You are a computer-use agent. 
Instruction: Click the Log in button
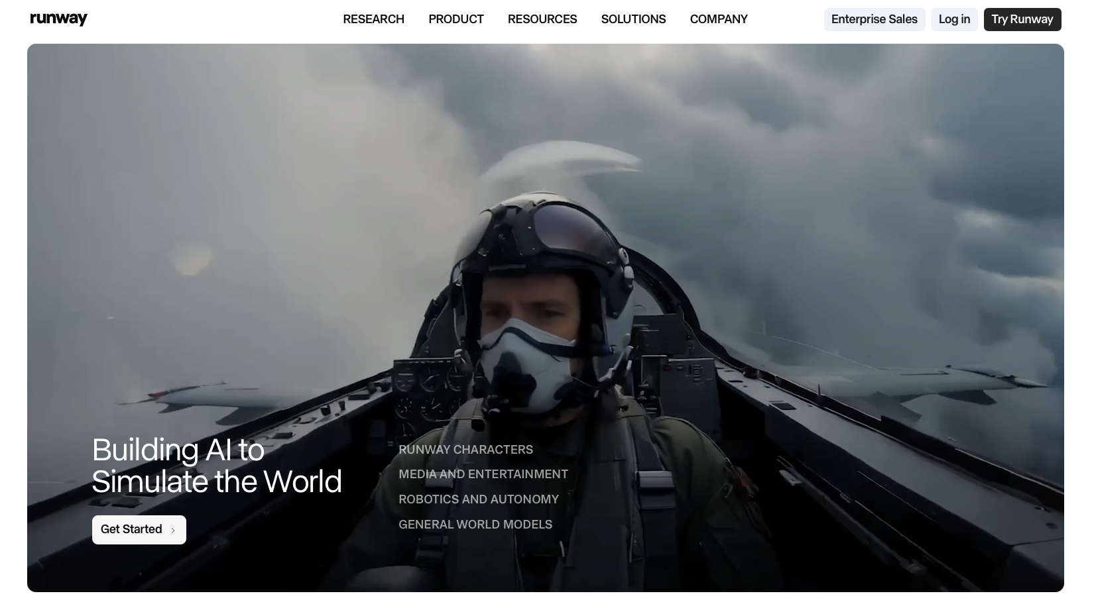click(954, 19)
